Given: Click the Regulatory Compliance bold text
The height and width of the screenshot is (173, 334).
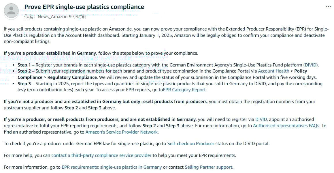Looking at the screenshot, I should point(72,77).
